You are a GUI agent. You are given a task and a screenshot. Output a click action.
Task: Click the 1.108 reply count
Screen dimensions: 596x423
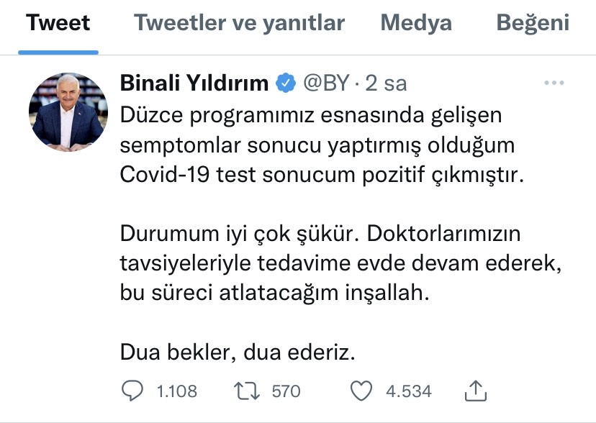coord(176,391)
